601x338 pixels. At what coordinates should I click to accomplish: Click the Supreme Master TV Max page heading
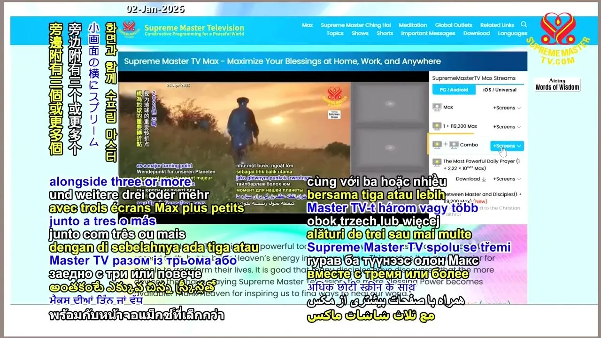pos(282,61)
